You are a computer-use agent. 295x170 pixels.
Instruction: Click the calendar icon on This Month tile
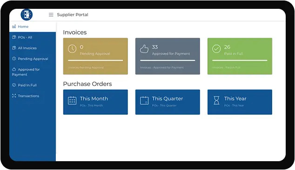click(72, 100)
